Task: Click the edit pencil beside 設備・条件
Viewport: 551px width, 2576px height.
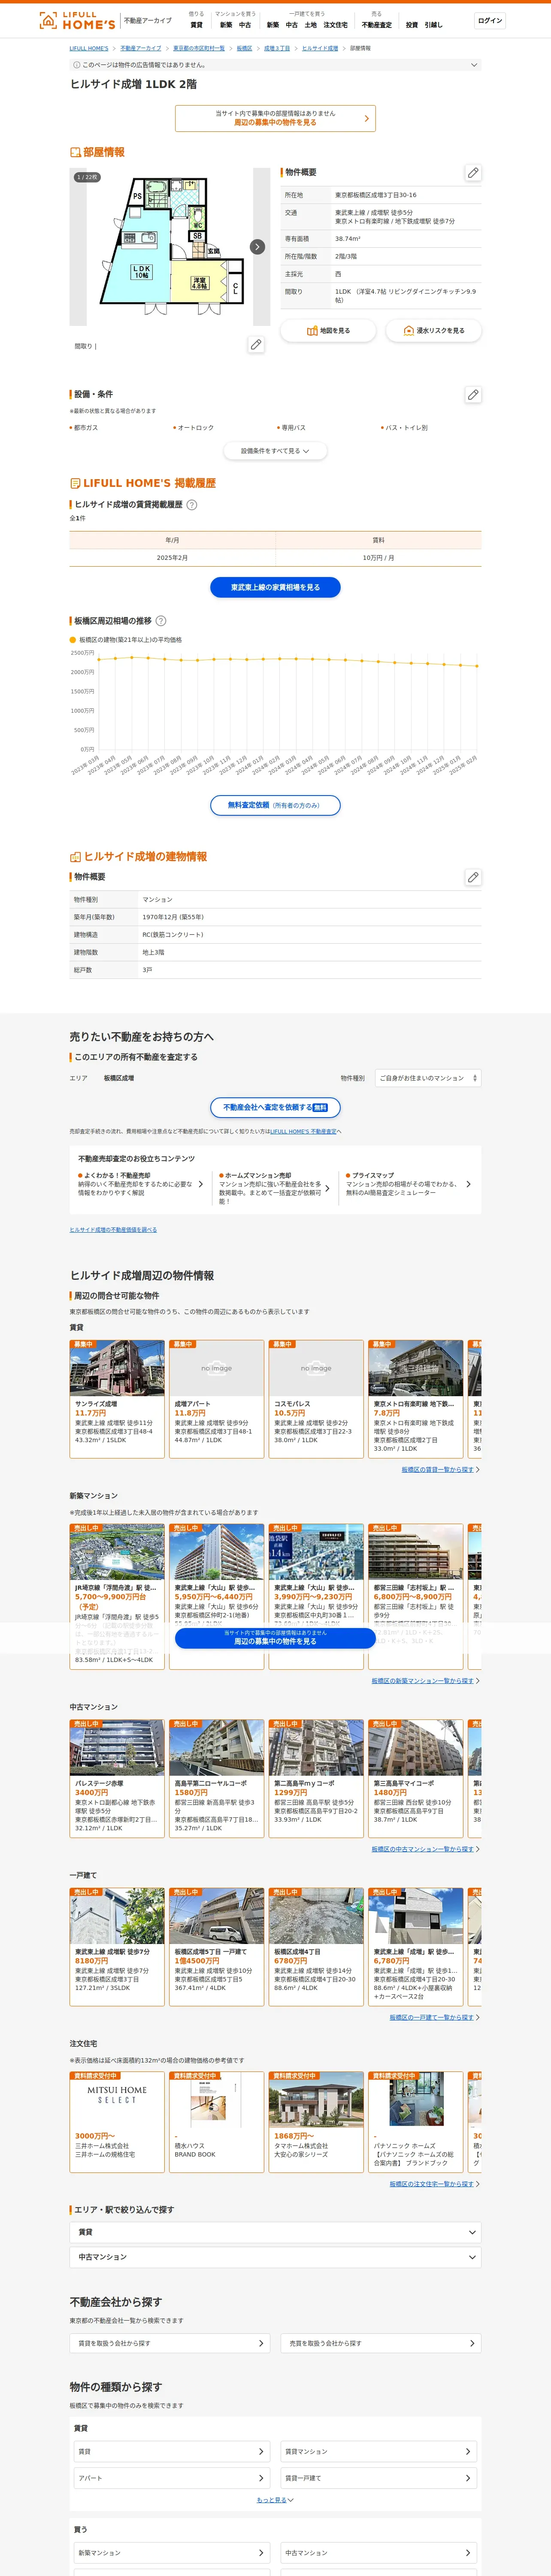Action: [x=473, y=394]
